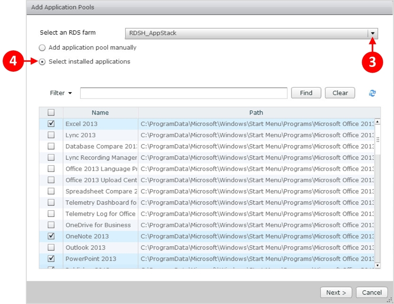Click the Clear button
The width and height of the screenshot is (394, 304).
pyautogui.click(x=340, y=93)
